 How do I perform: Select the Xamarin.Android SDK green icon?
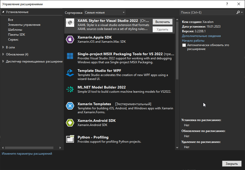click(x=70, y=123)
